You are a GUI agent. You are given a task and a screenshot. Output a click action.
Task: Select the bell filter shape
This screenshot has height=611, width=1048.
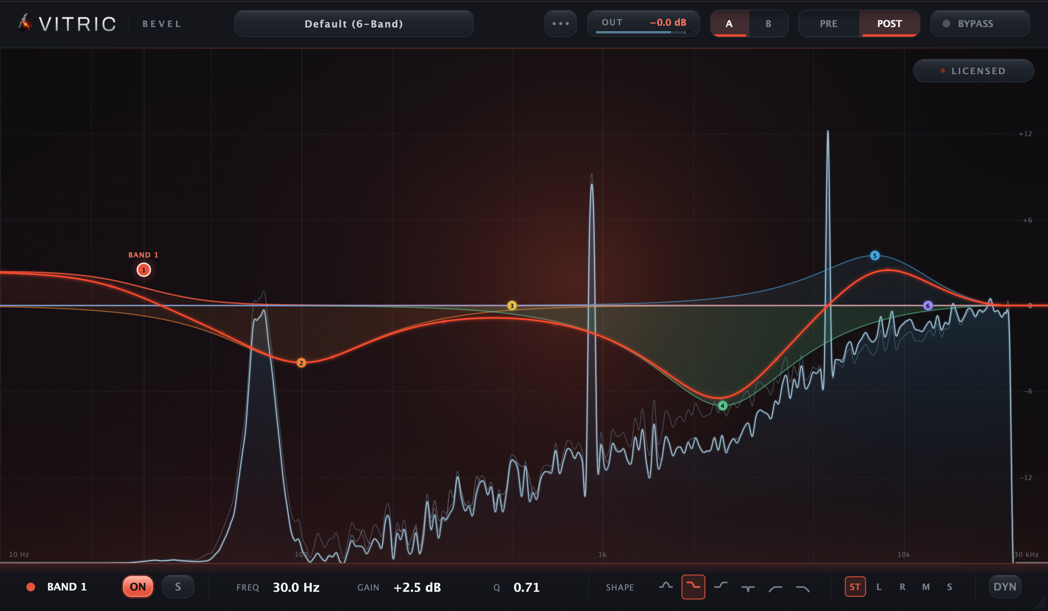665,587
